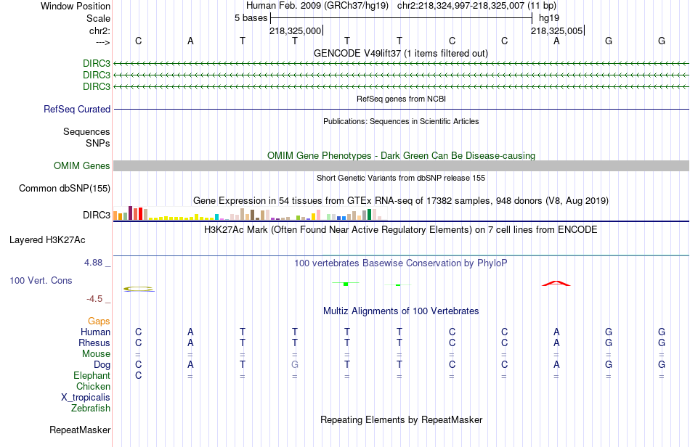Select the Layered H3K27Ac track label
This screenshot has height=447, width=690.
47,240
